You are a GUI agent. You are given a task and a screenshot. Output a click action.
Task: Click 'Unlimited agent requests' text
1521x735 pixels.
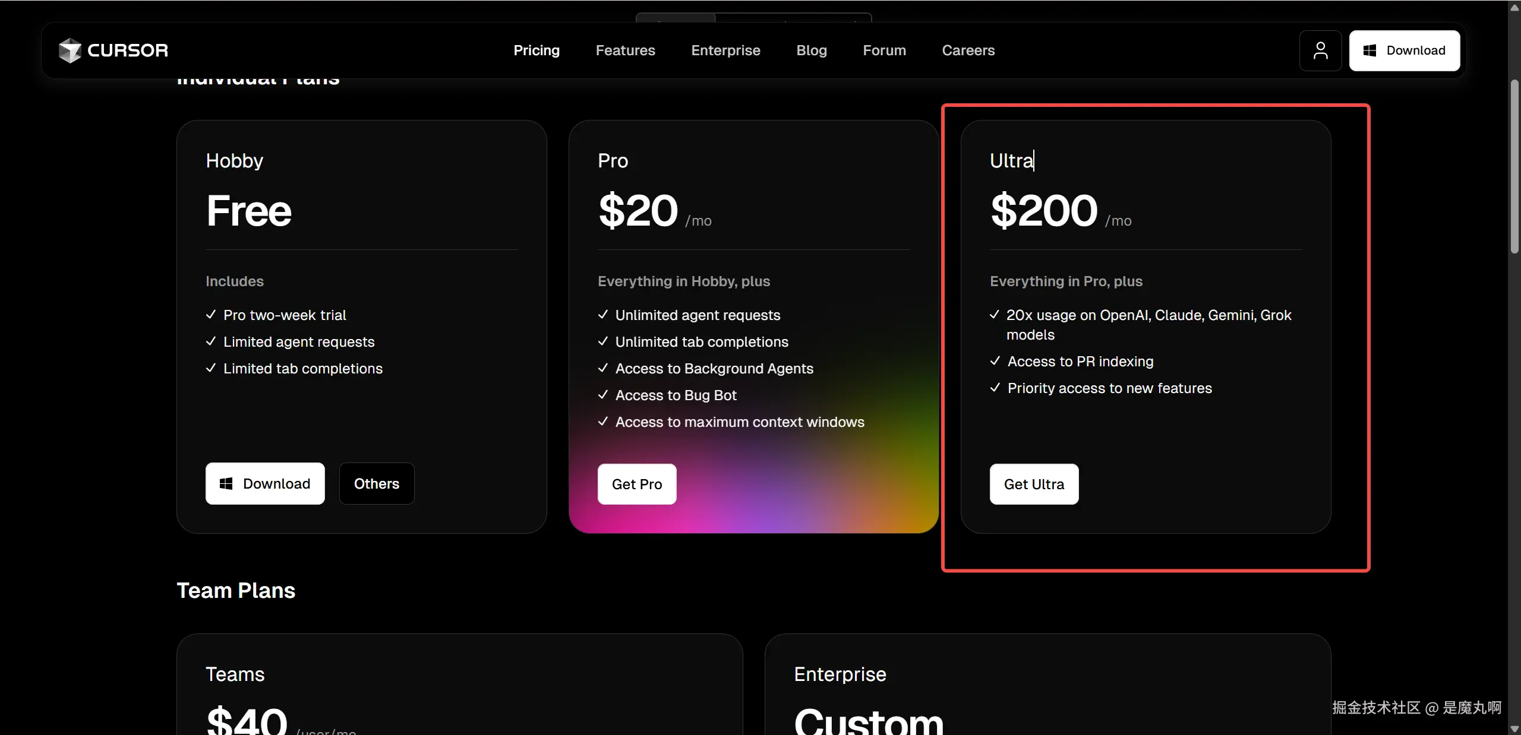coord(698,315)
